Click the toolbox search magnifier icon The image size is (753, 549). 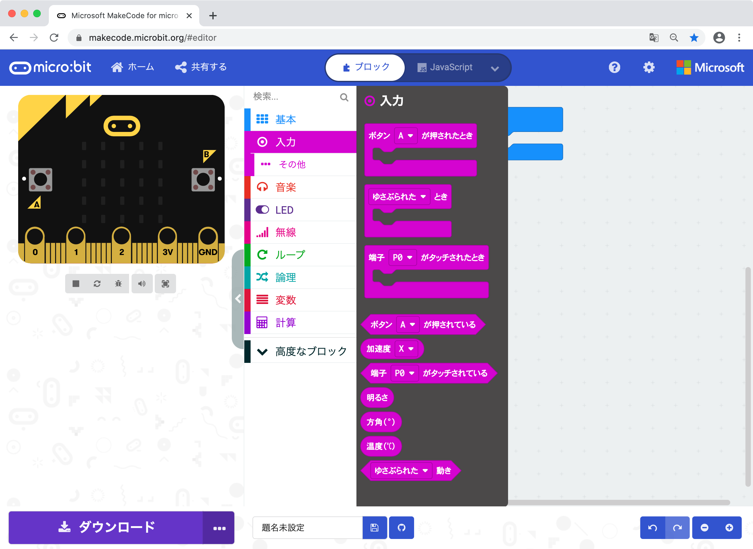point(344,97)
